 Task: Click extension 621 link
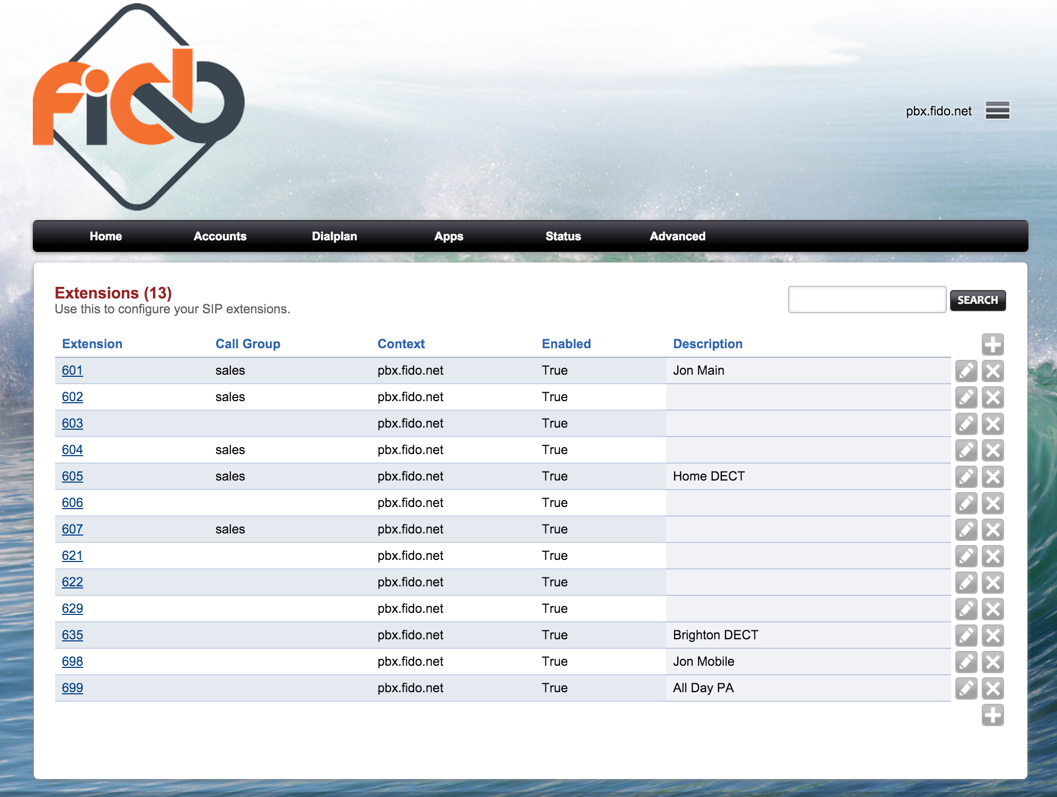(x=74, y=555)
